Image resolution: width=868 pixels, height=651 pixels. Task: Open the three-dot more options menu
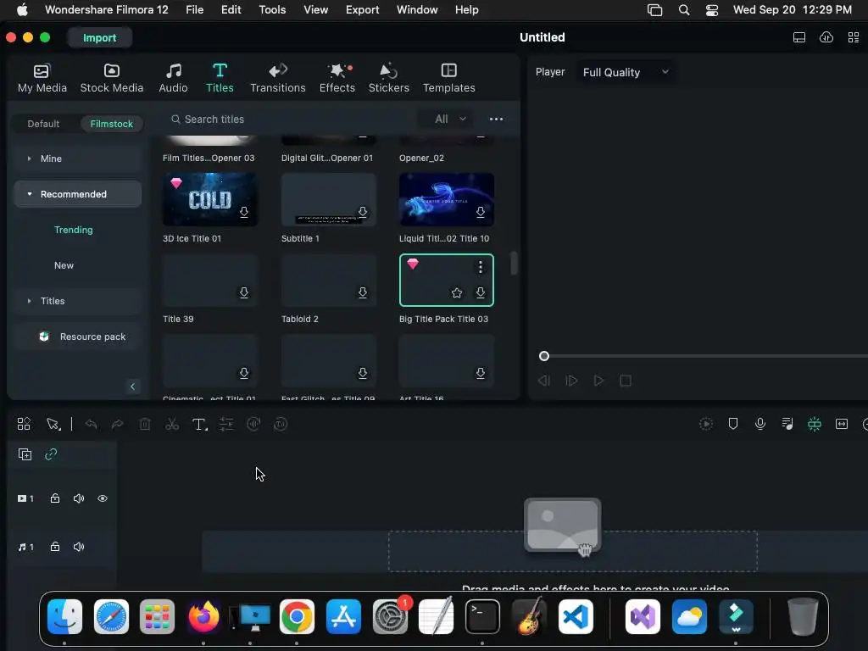click(496, 119)
